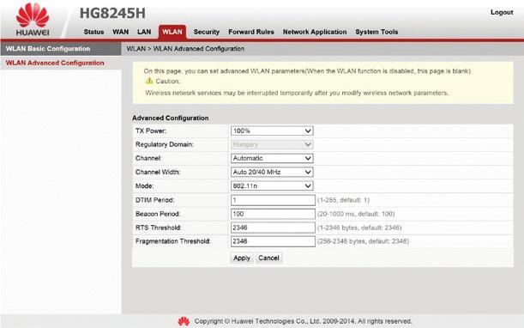Click the 'RTS Threshold:' label
Viewport: 524px width, 328px height.
[x=158, y=228]
